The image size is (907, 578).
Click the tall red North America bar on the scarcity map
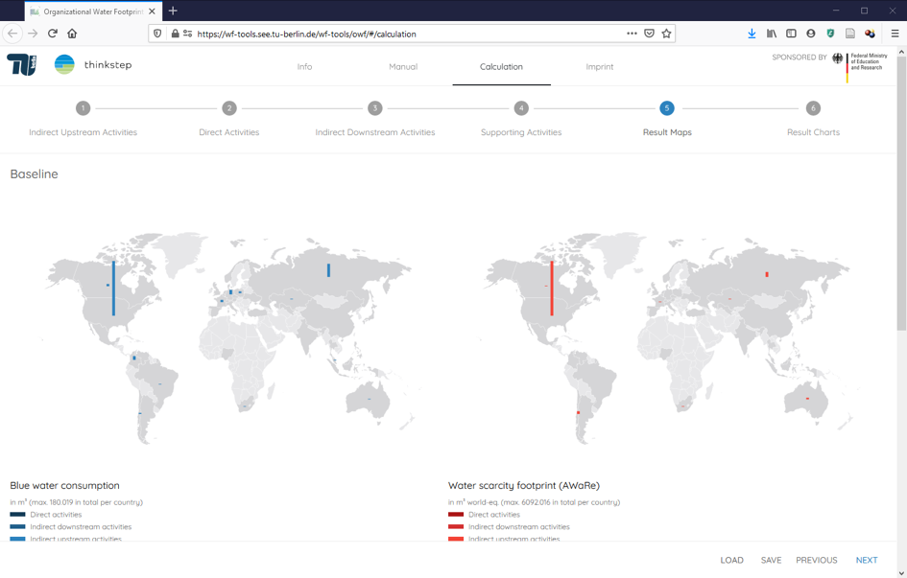pos(552,289)
